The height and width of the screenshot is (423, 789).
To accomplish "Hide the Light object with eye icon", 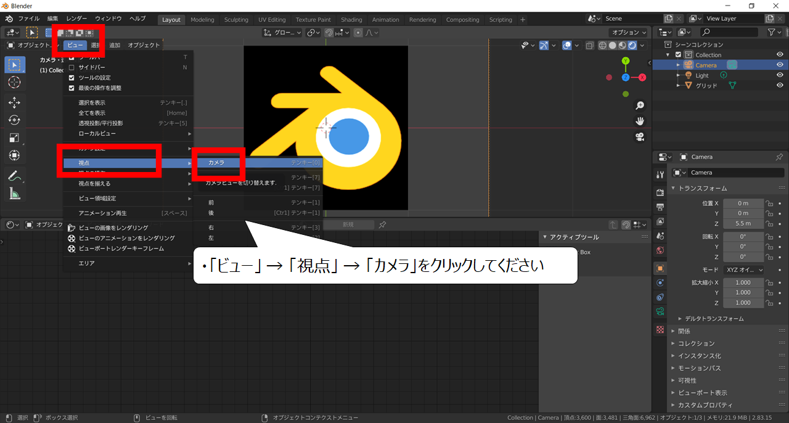I will (x=780, y=75).
